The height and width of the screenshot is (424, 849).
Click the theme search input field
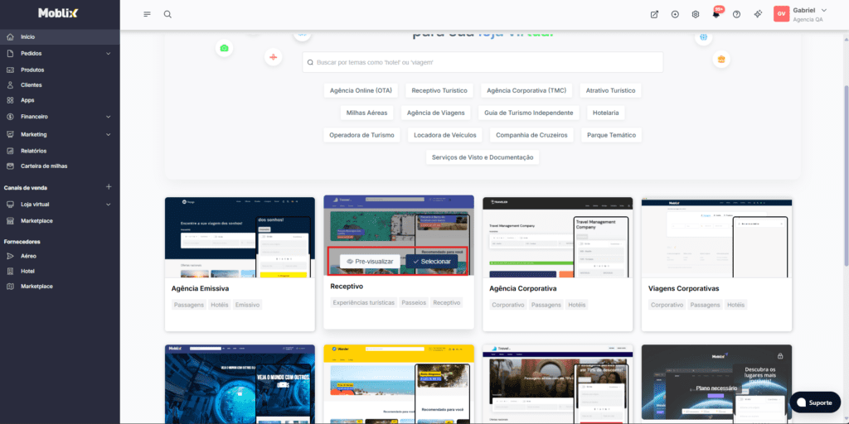point(483,62)
